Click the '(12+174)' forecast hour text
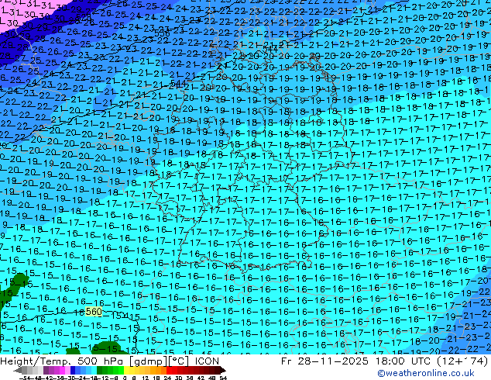The image size is (491, 380). (x=462, y=361)
